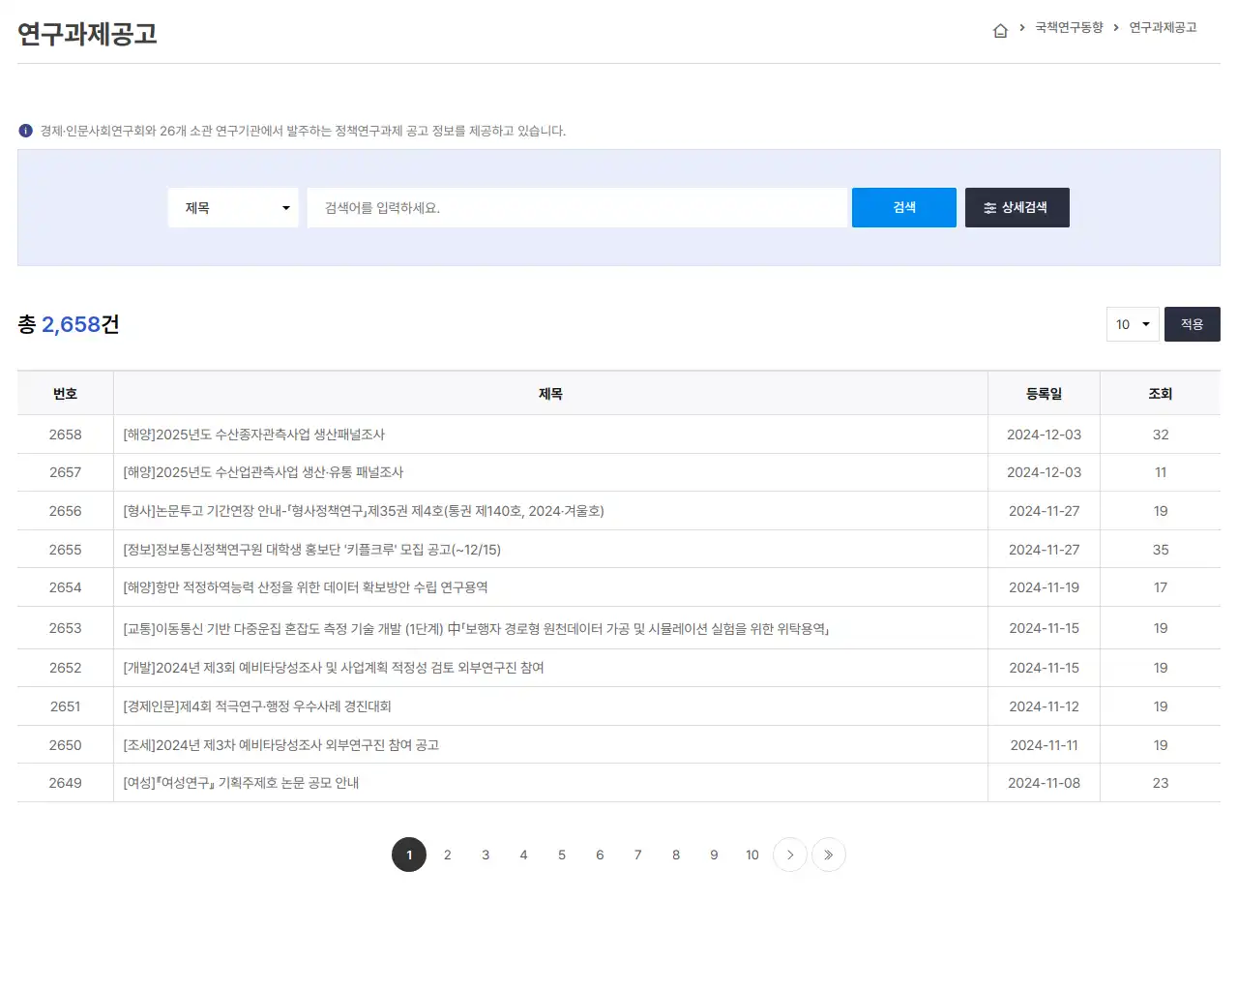The width and height of the screenshot is (1238, 991).
Task: Click the info icon next to the notice text
Action: [25, 131]
